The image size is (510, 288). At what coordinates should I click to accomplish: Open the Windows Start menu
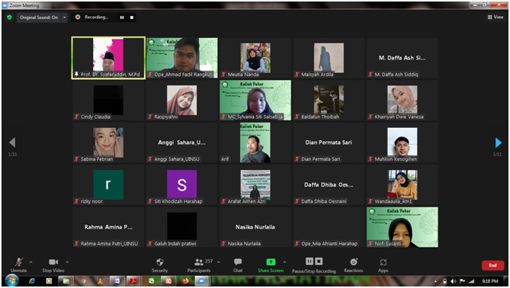(12, 281)
